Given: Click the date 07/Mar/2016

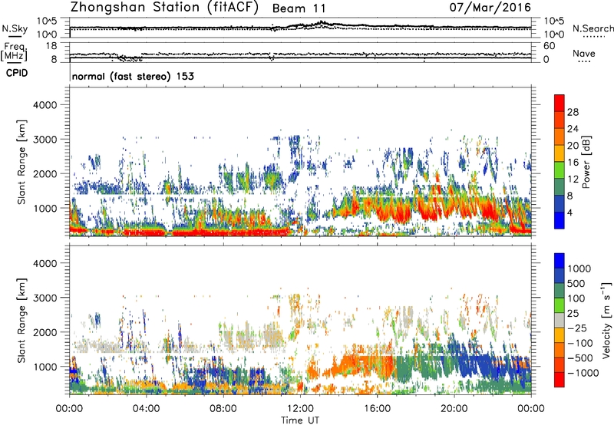Looking at the screenshot, I should pyautogui.click(x=490, y=8).
